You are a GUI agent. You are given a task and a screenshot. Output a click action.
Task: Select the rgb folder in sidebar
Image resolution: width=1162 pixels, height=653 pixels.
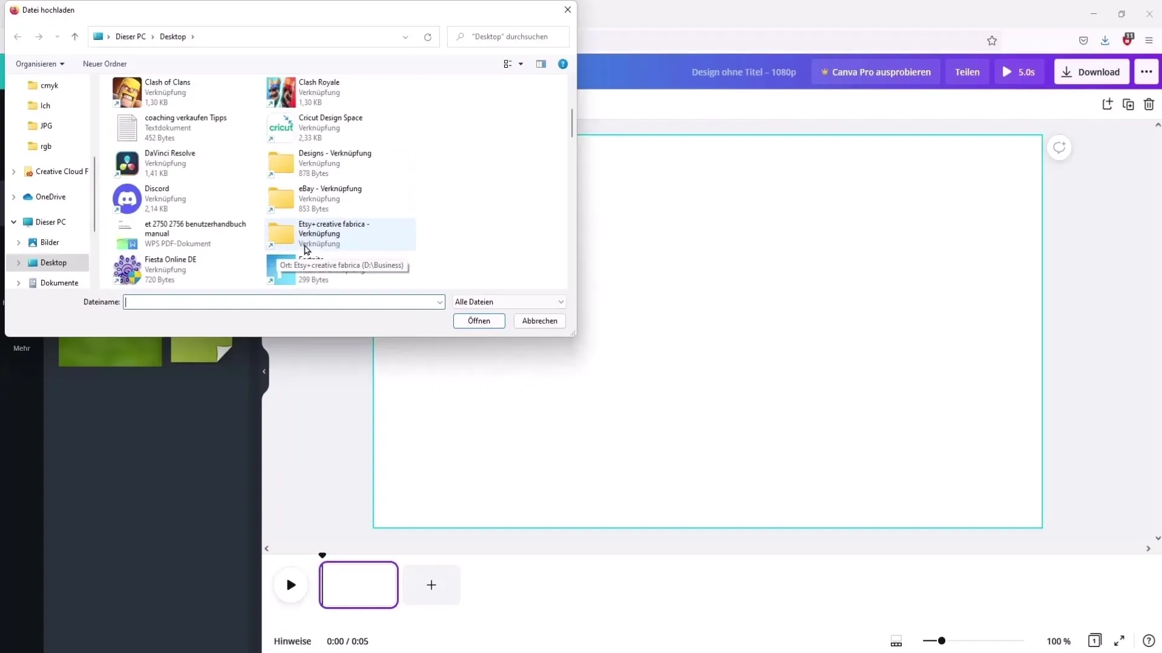click(x=45, y=146)
